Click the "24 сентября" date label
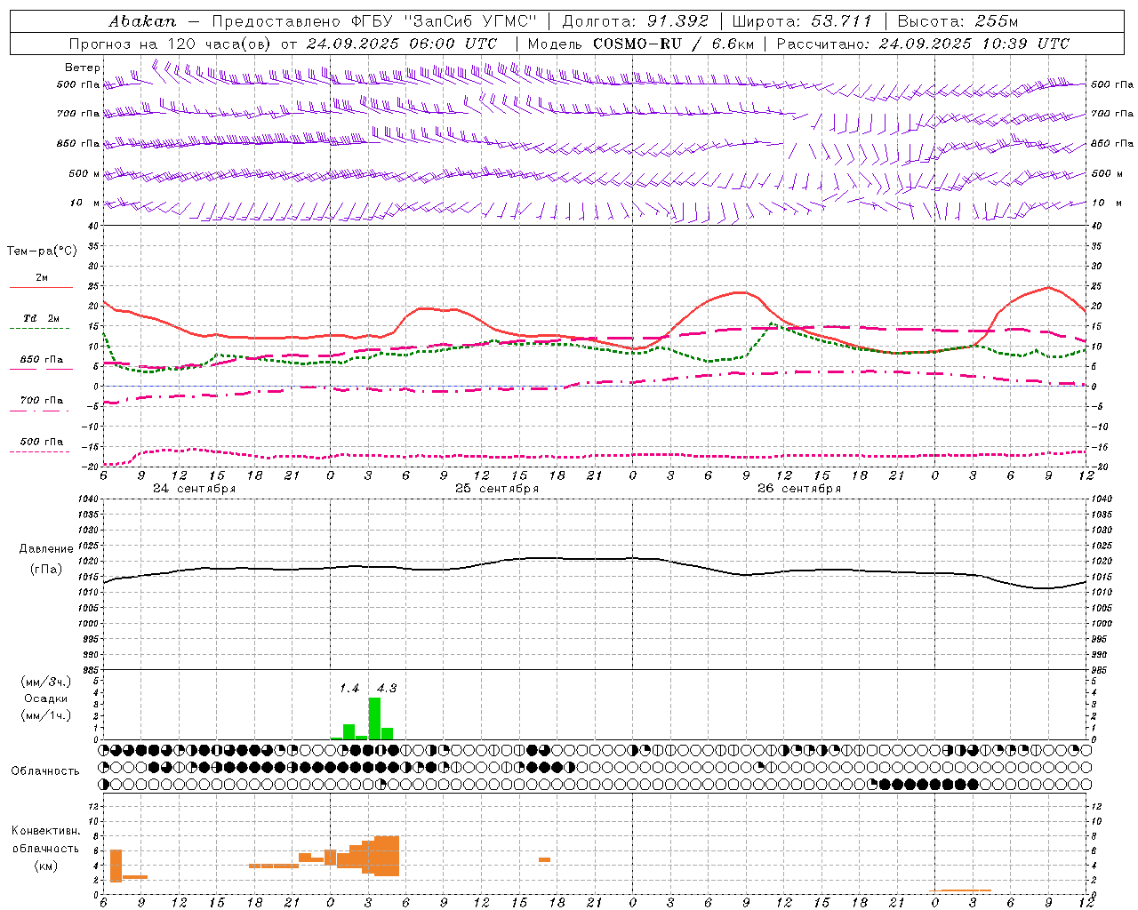 (x=195, y=489)
